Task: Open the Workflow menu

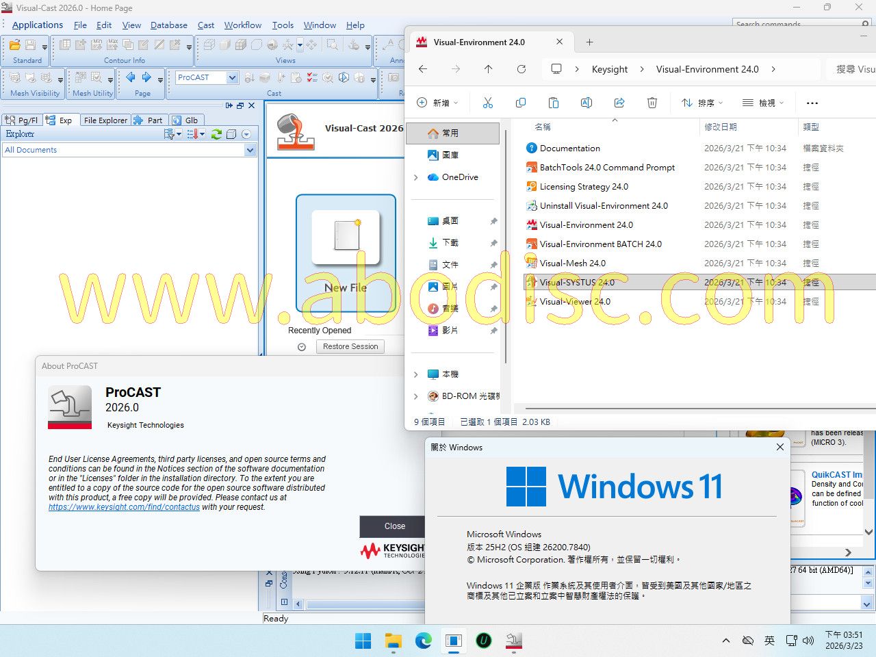Action: pyautogui.click(x=242, y=25)
